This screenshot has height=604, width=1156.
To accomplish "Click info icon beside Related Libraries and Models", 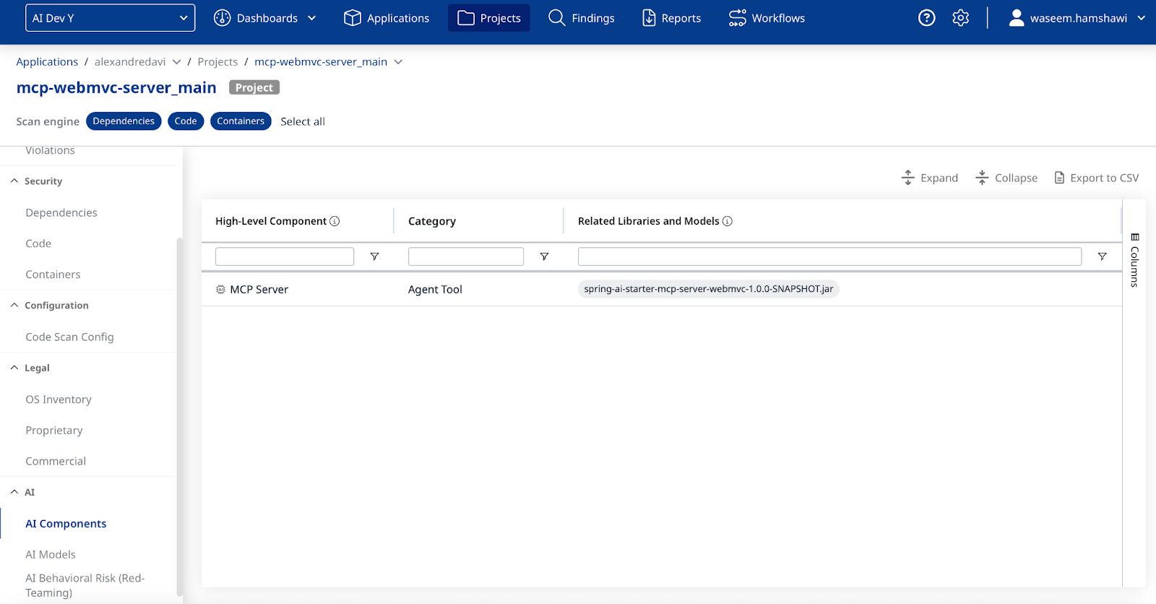I will click(728, 221).
